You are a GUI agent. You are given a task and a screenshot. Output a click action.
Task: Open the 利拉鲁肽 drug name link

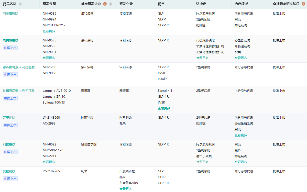[9, 144]
